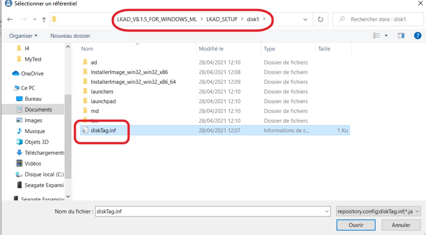Sort by Nom column header
This screenshot has height=235, width=426.
pyautogui.click(x=87, y=49)
